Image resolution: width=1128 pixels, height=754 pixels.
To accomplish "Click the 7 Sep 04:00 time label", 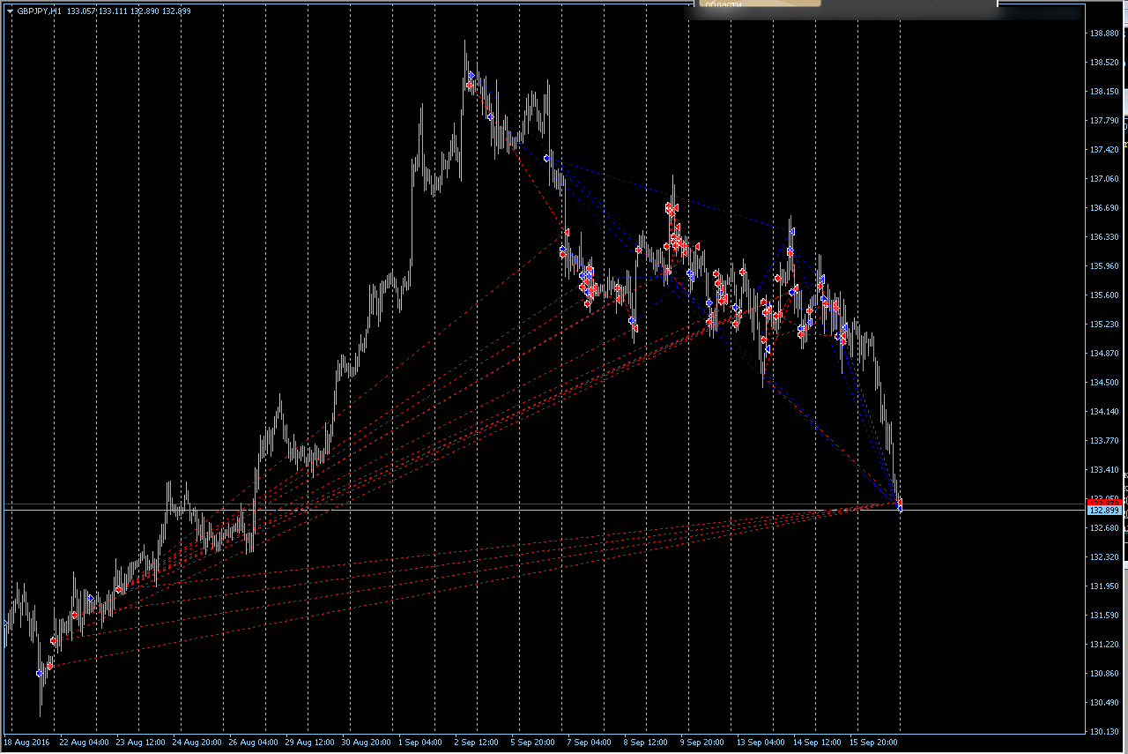I will tap(591, 743).
